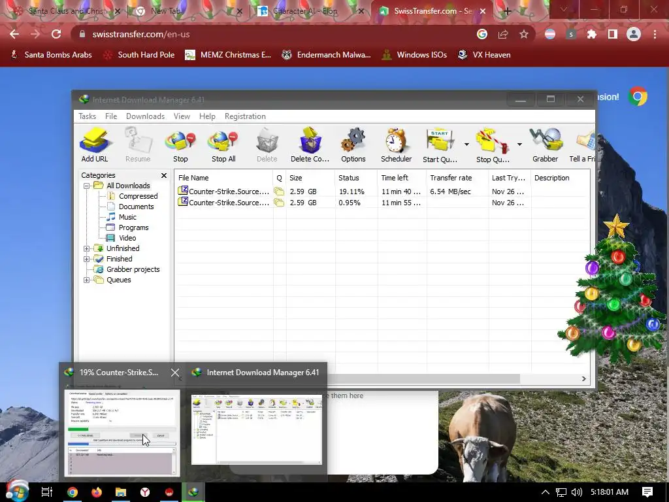Sort by Status column header
This screenshot has height=502, width=669.
click(x=356, y=178)
